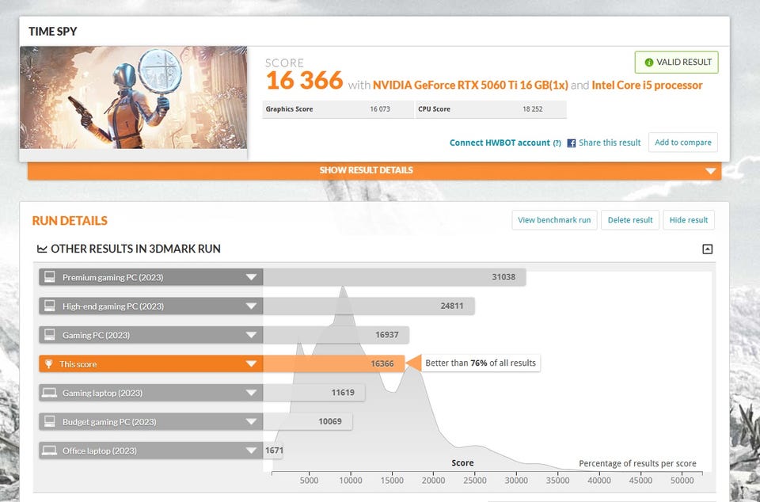This screenshot has height=502, width=760.
Task: Click the Gaming laptop 11619 score bar
Action: (314, 393)
